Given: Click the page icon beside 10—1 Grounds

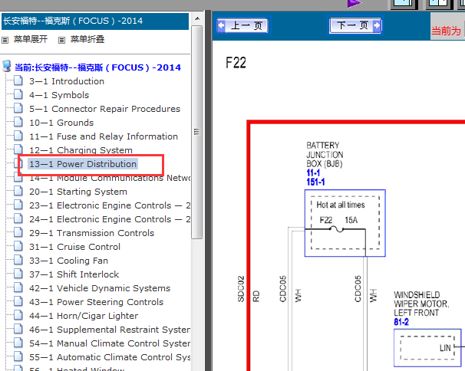Looking at the screenshot, I should click(x=18, y=122).
